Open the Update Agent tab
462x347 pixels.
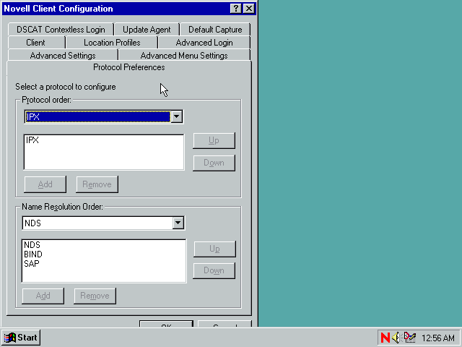click(147, 30)
